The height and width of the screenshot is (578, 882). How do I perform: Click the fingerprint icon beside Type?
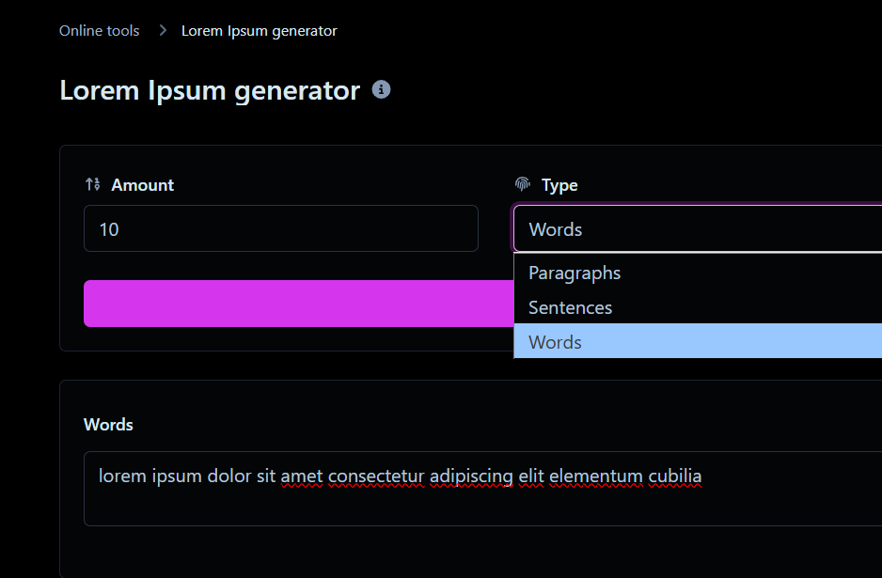point(523,184)
